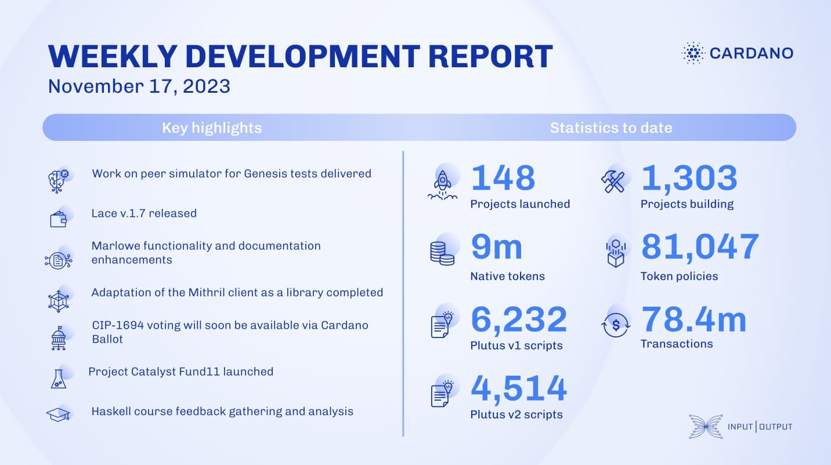Click 'Work on peer simulator for Genesis tests delivered'
Image resolution: width=831 pixels, height=465 pixels.
click(x=232, y=173)
